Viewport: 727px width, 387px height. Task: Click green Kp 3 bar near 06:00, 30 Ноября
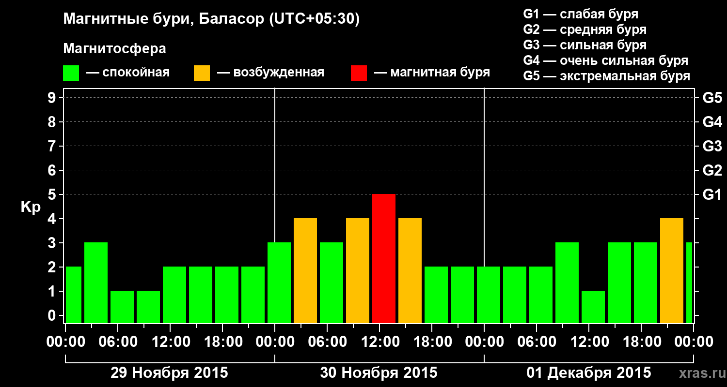[x=332, y=283]
